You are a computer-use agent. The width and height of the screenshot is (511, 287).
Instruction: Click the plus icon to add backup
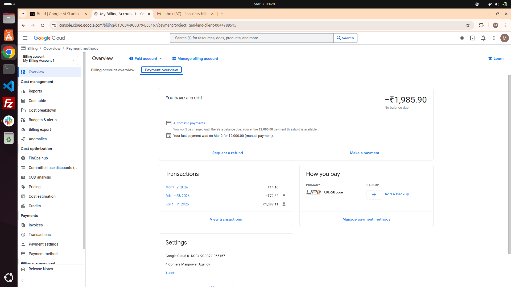pyautogui.click(x=374, y=195)
